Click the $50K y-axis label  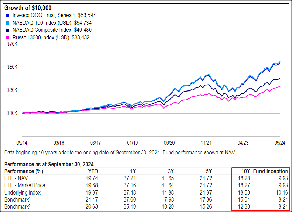[x=12, y=67]
